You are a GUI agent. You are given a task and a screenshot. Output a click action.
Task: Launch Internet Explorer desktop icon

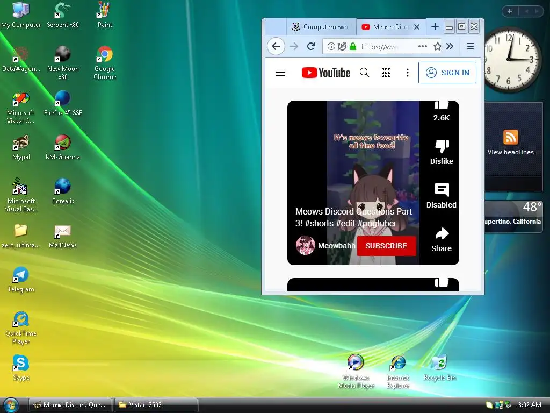click(x=398, y=372)
